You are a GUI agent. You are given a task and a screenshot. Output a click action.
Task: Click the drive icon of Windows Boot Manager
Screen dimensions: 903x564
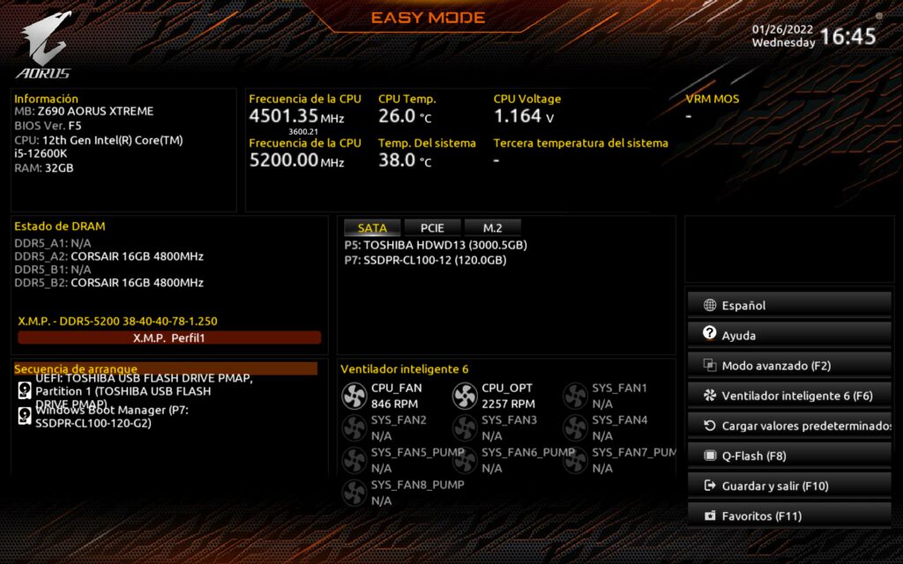click(x=25, y=416)
